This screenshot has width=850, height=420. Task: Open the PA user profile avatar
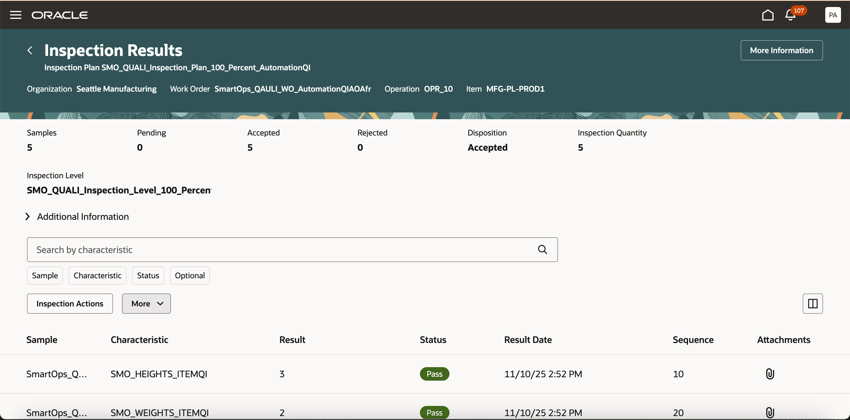click(833, 15)
